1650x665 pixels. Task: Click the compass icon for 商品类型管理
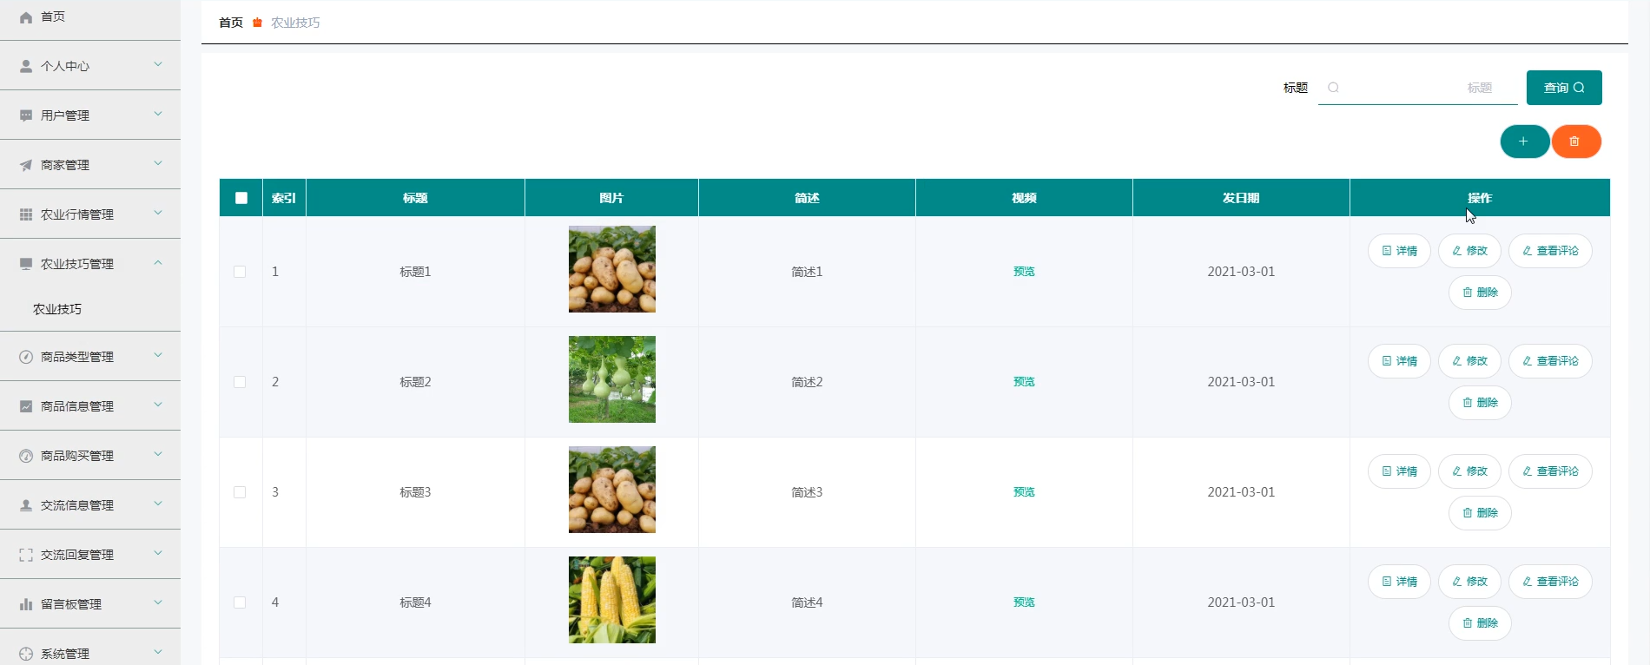click(26, 357)
